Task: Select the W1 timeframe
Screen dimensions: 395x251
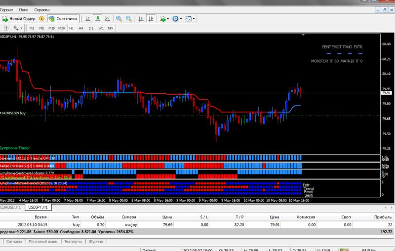Action: (101, 28)
